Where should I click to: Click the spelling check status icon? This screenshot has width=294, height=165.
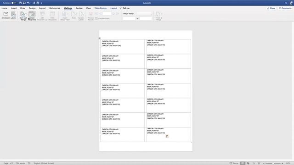point(29,163)
